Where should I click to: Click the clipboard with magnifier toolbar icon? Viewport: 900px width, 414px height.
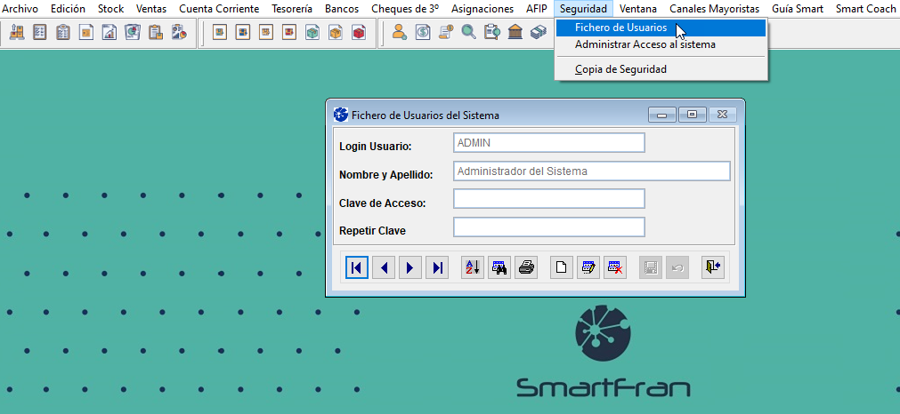492,33
